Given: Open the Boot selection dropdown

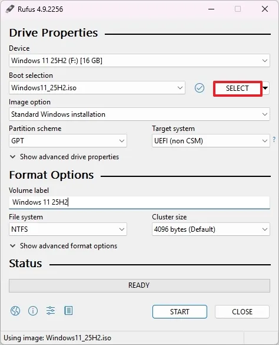Looking at the screenshot, I should (97, 88).
